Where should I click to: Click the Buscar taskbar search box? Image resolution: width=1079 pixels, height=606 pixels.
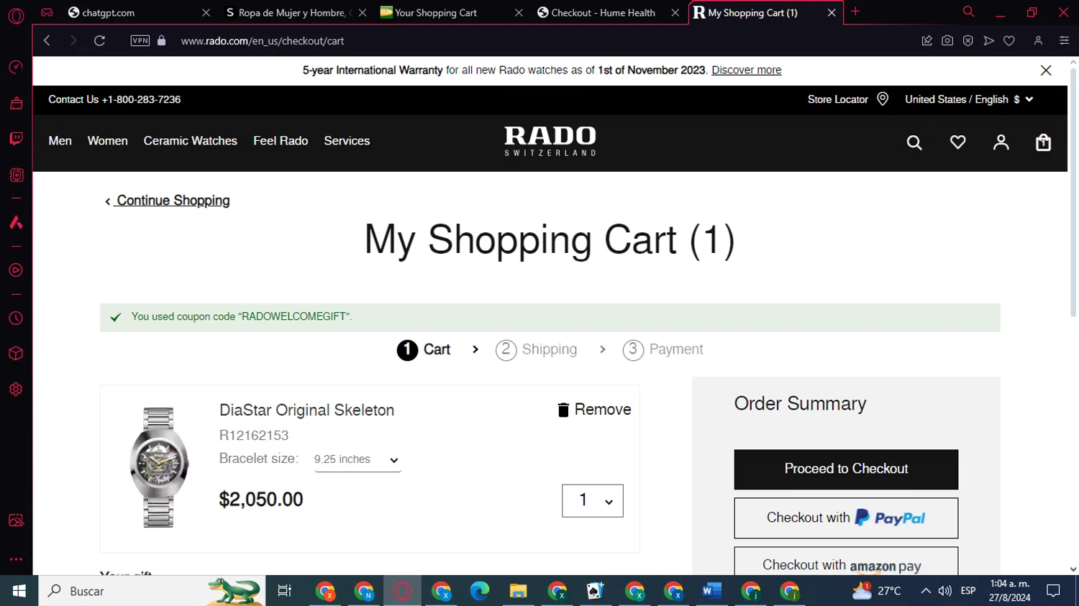[152, 591]
